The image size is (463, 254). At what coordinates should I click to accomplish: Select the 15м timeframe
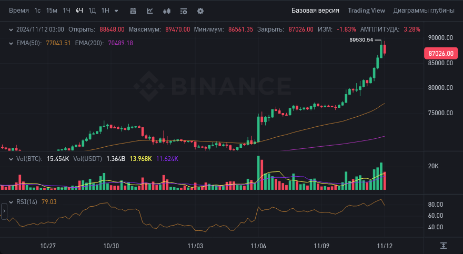coord(52,11)
